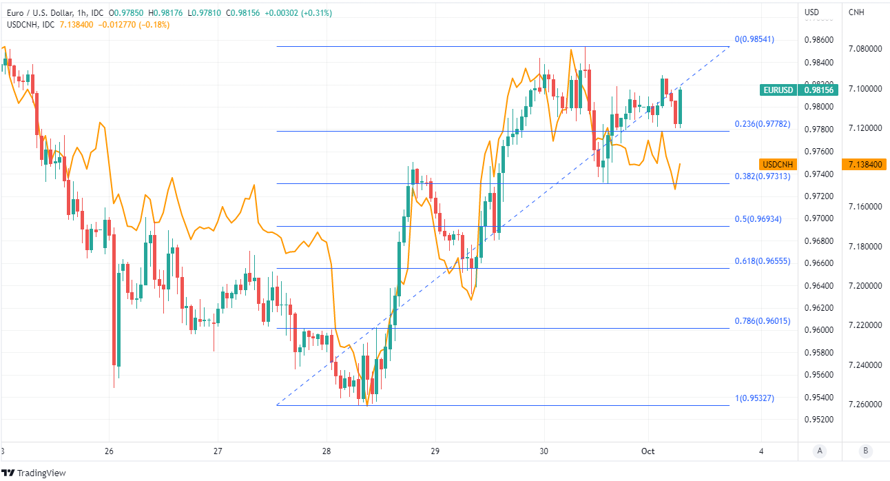Click the 0.5(0.96934) retracement level label
The image size is (890, 481).
757,219
